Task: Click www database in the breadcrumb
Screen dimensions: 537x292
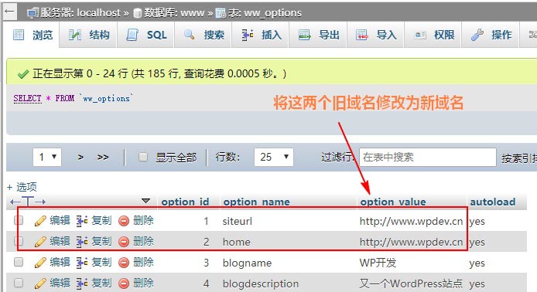Action: (192, 13)
